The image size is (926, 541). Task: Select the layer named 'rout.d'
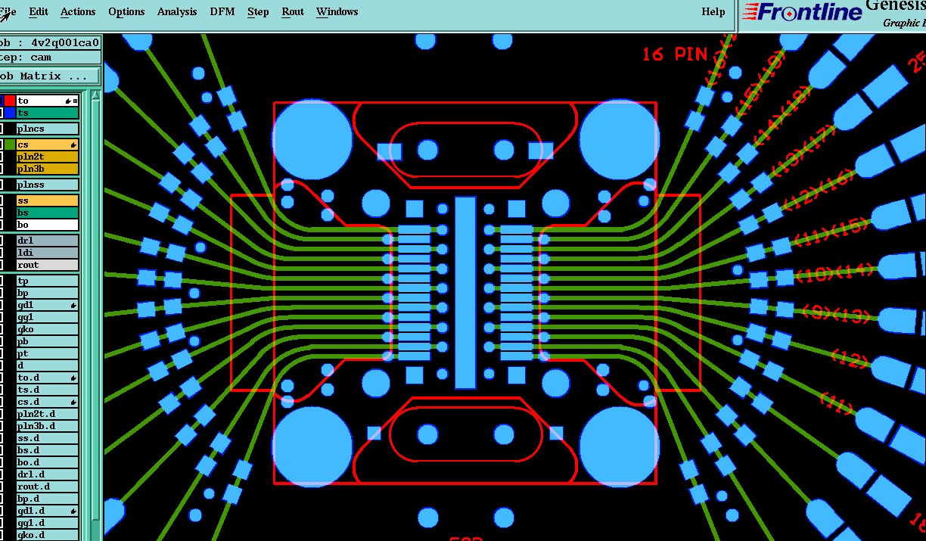[x=47, y=487]
